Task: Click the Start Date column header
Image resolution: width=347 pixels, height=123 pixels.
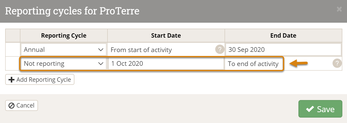Action: tap(166, 36)
